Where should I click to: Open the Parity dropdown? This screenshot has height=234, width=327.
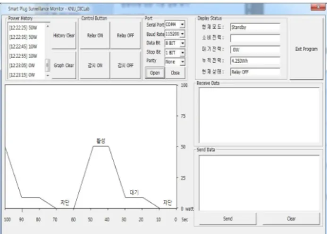[x=182, y=62]
